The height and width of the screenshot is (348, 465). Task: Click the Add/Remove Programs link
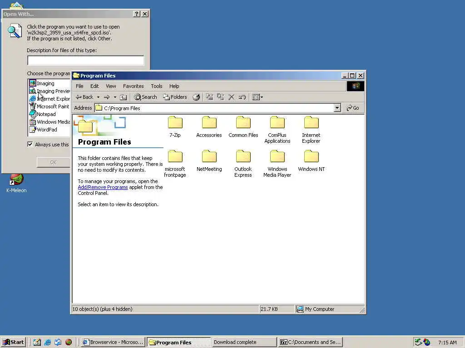[103, 187]
